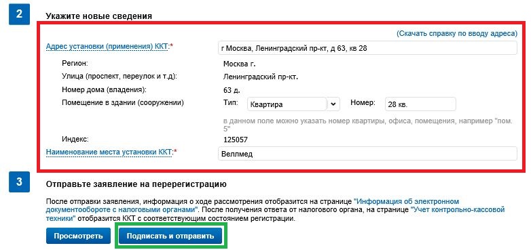The width and height of the screenshot is (531, 250).
Task: Focus the address input field with Ленинградский пр-кт
Action: 367,48
